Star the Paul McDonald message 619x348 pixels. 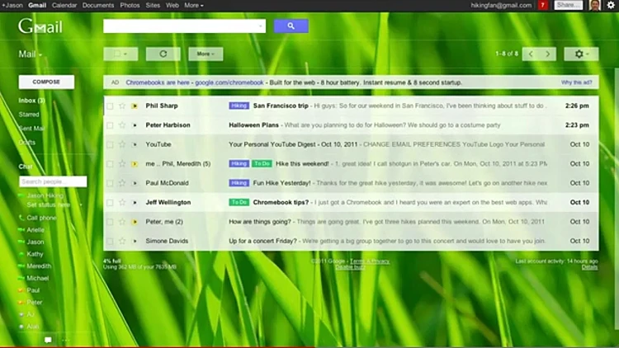122,183
